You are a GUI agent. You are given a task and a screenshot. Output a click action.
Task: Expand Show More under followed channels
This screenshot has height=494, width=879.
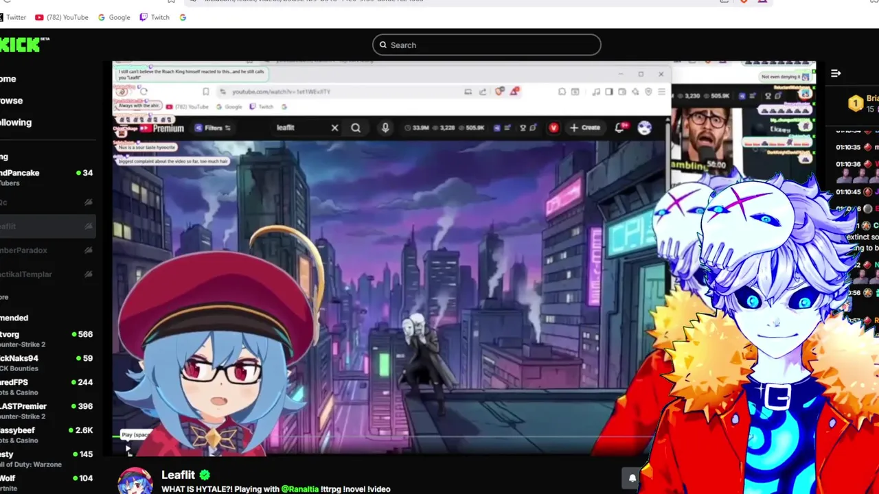pyautogui.click(x=4, y=297)
